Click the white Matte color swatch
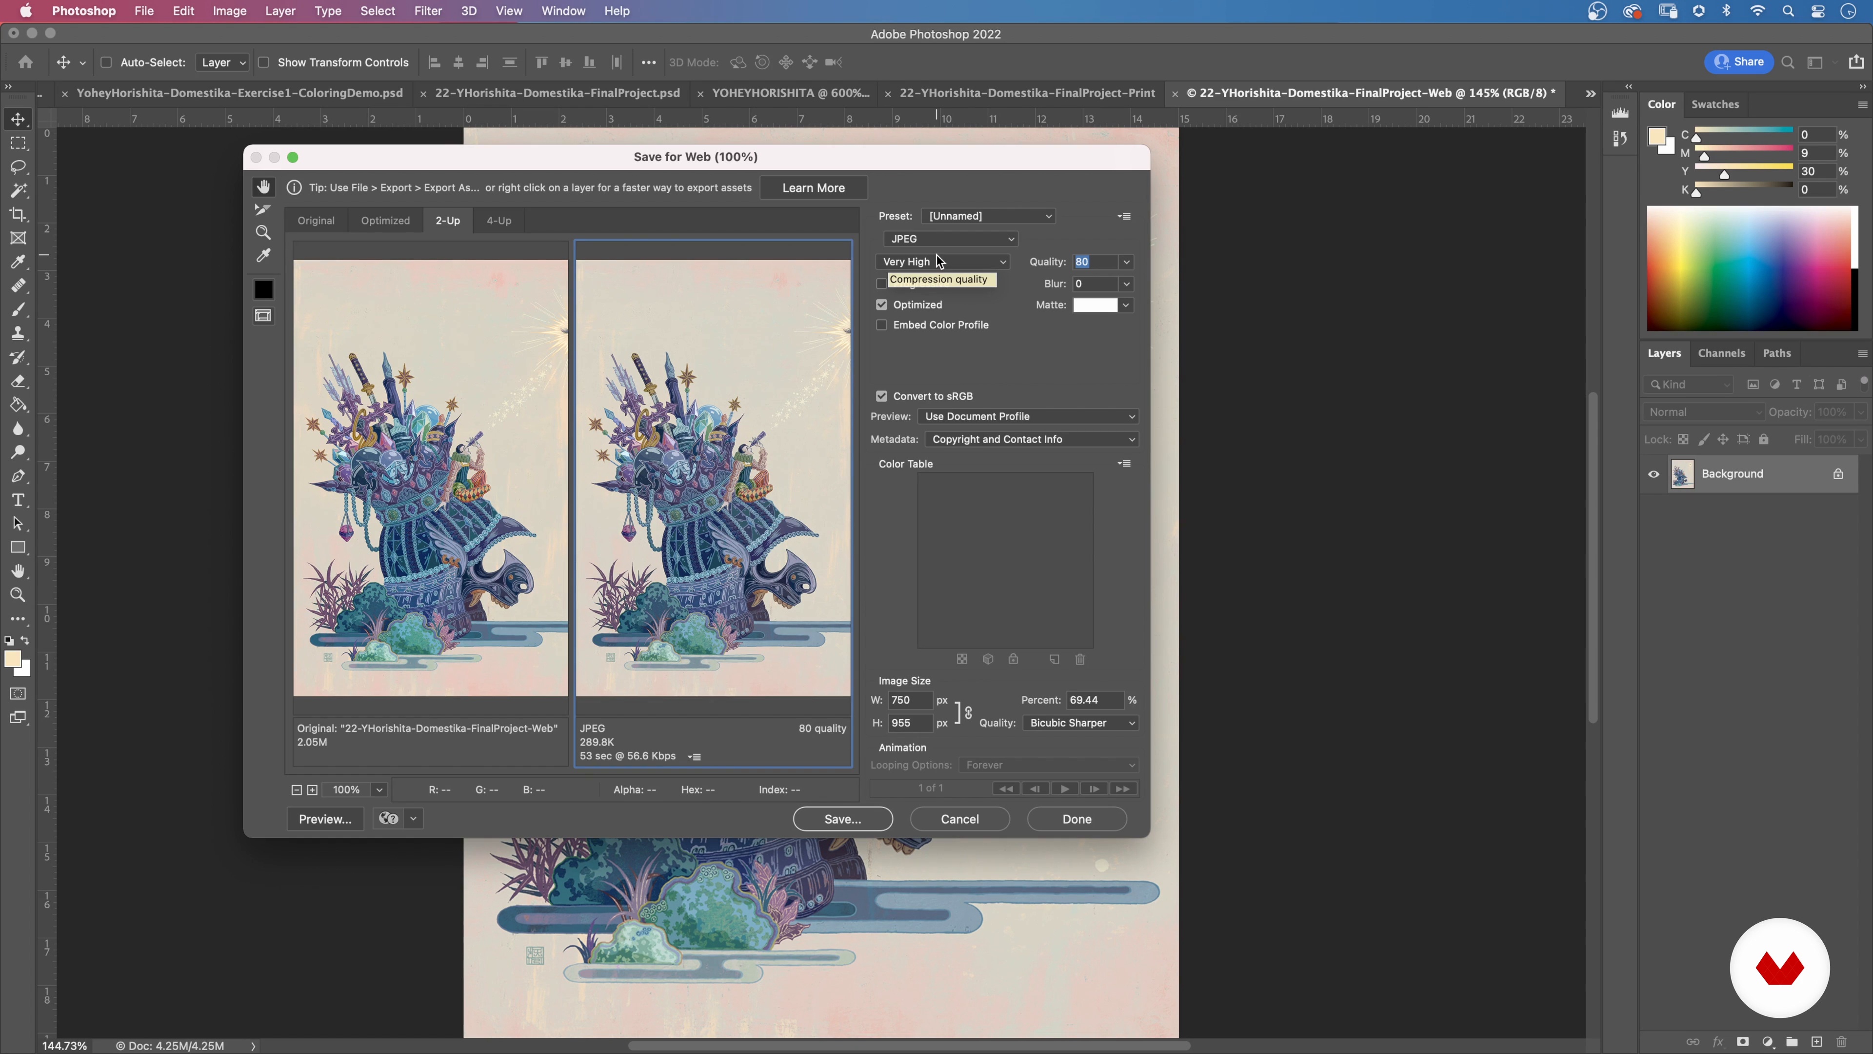The height and width of the screenshot is (1054, 1873). coord(1096,305)
